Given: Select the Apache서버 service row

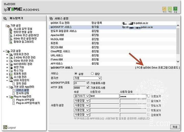Looking at the screenshot, I should click(x=112, y=35).
